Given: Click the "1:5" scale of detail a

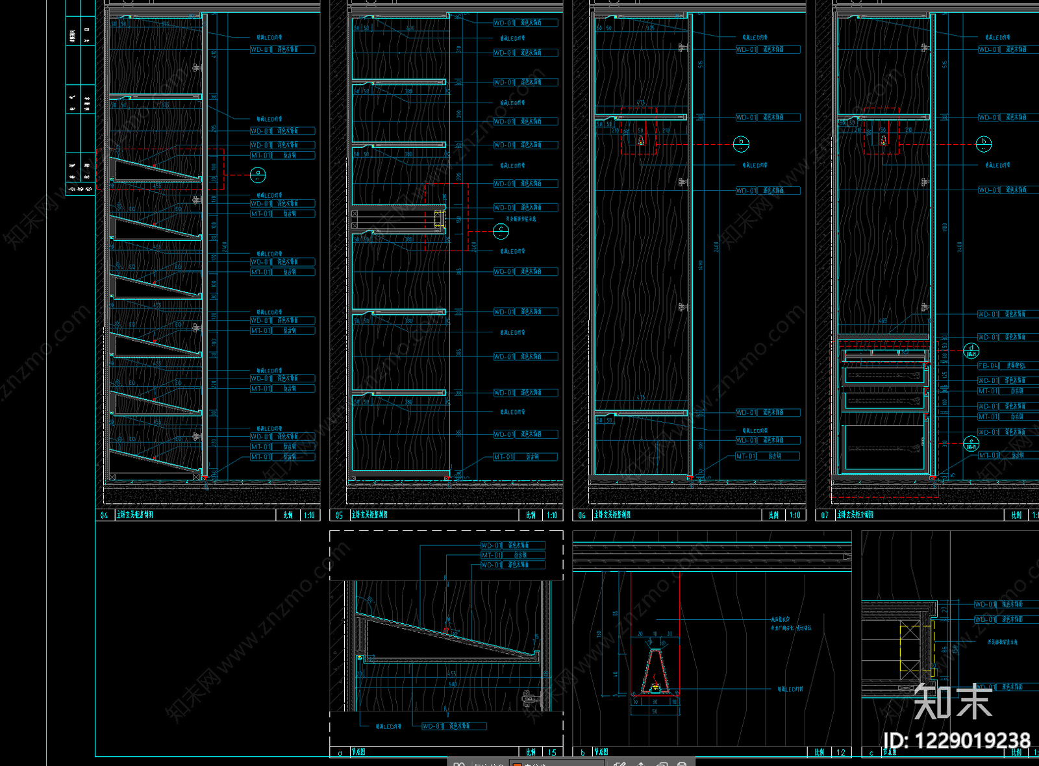Looking at the screenshot, I should pos(552,752).
